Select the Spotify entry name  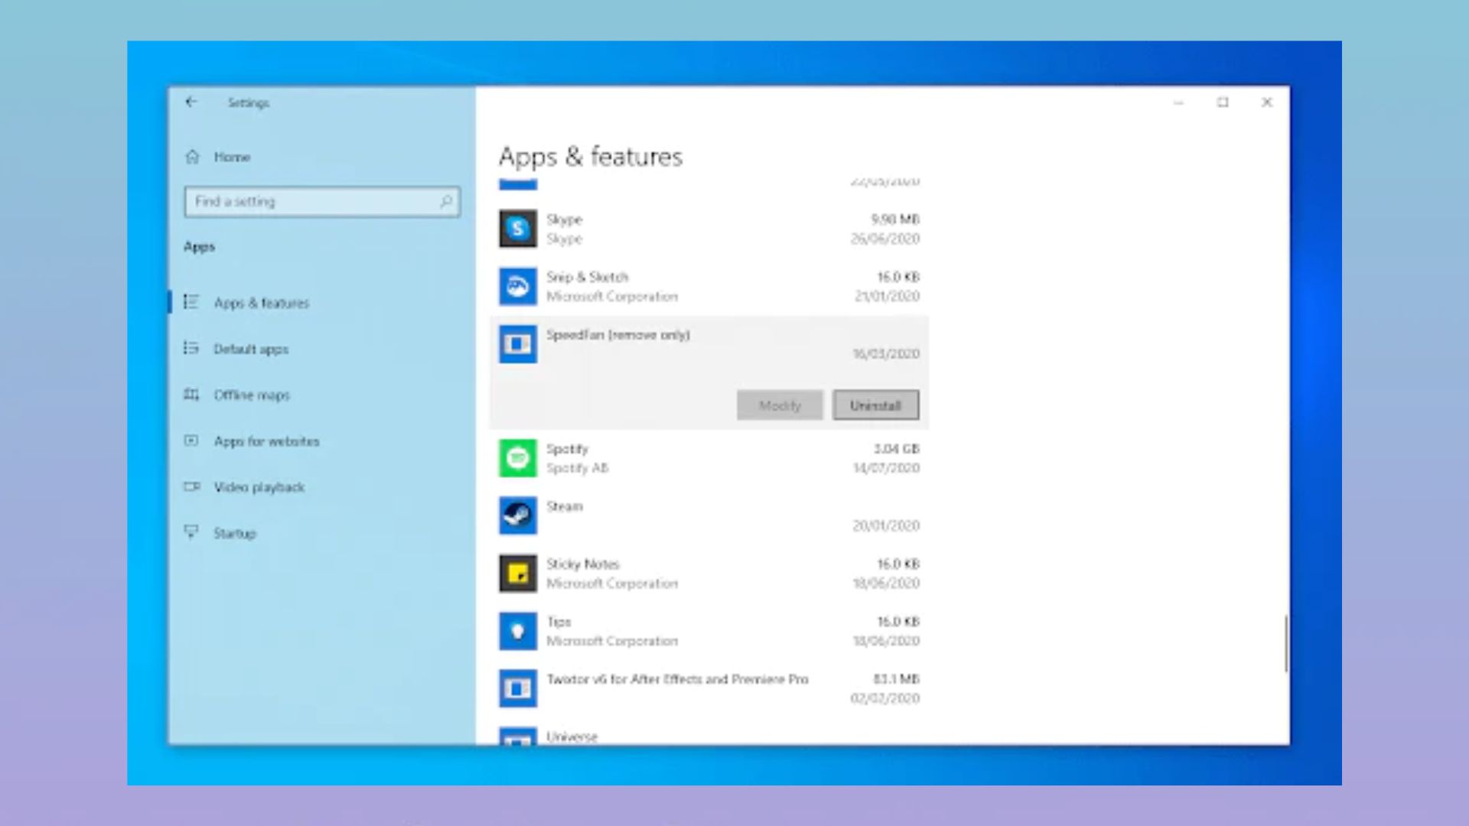(567, 449)
